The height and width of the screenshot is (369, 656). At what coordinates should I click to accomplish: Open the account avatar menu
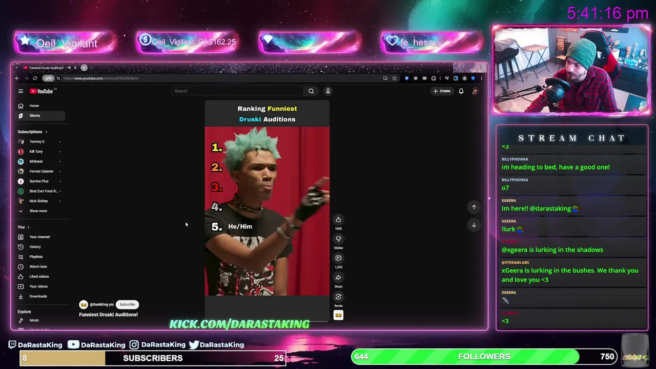click(x=475, y=91)
